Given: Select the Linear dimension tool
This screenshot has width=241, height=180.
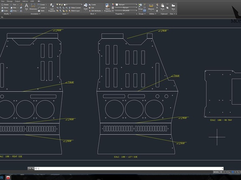Looking at the screenshot, I should [x=41, y=5].
